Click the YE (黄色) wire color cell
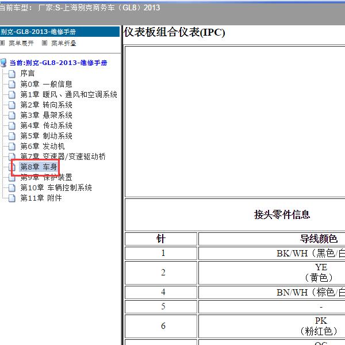The height and width of the screenshot is (345, 345). (272, 273)
